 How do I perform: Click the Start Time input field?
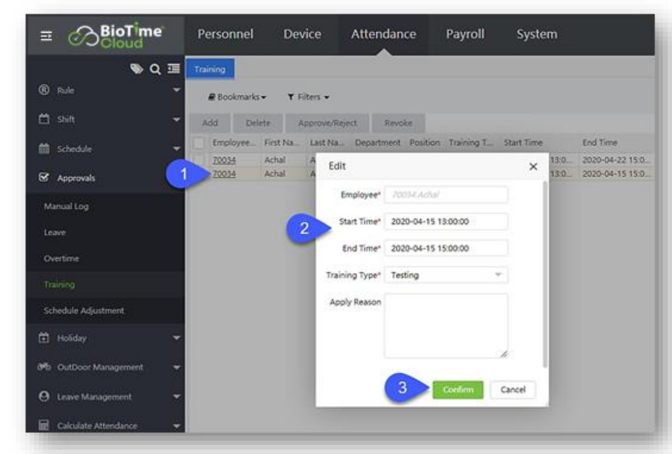[x=446, y=222]
